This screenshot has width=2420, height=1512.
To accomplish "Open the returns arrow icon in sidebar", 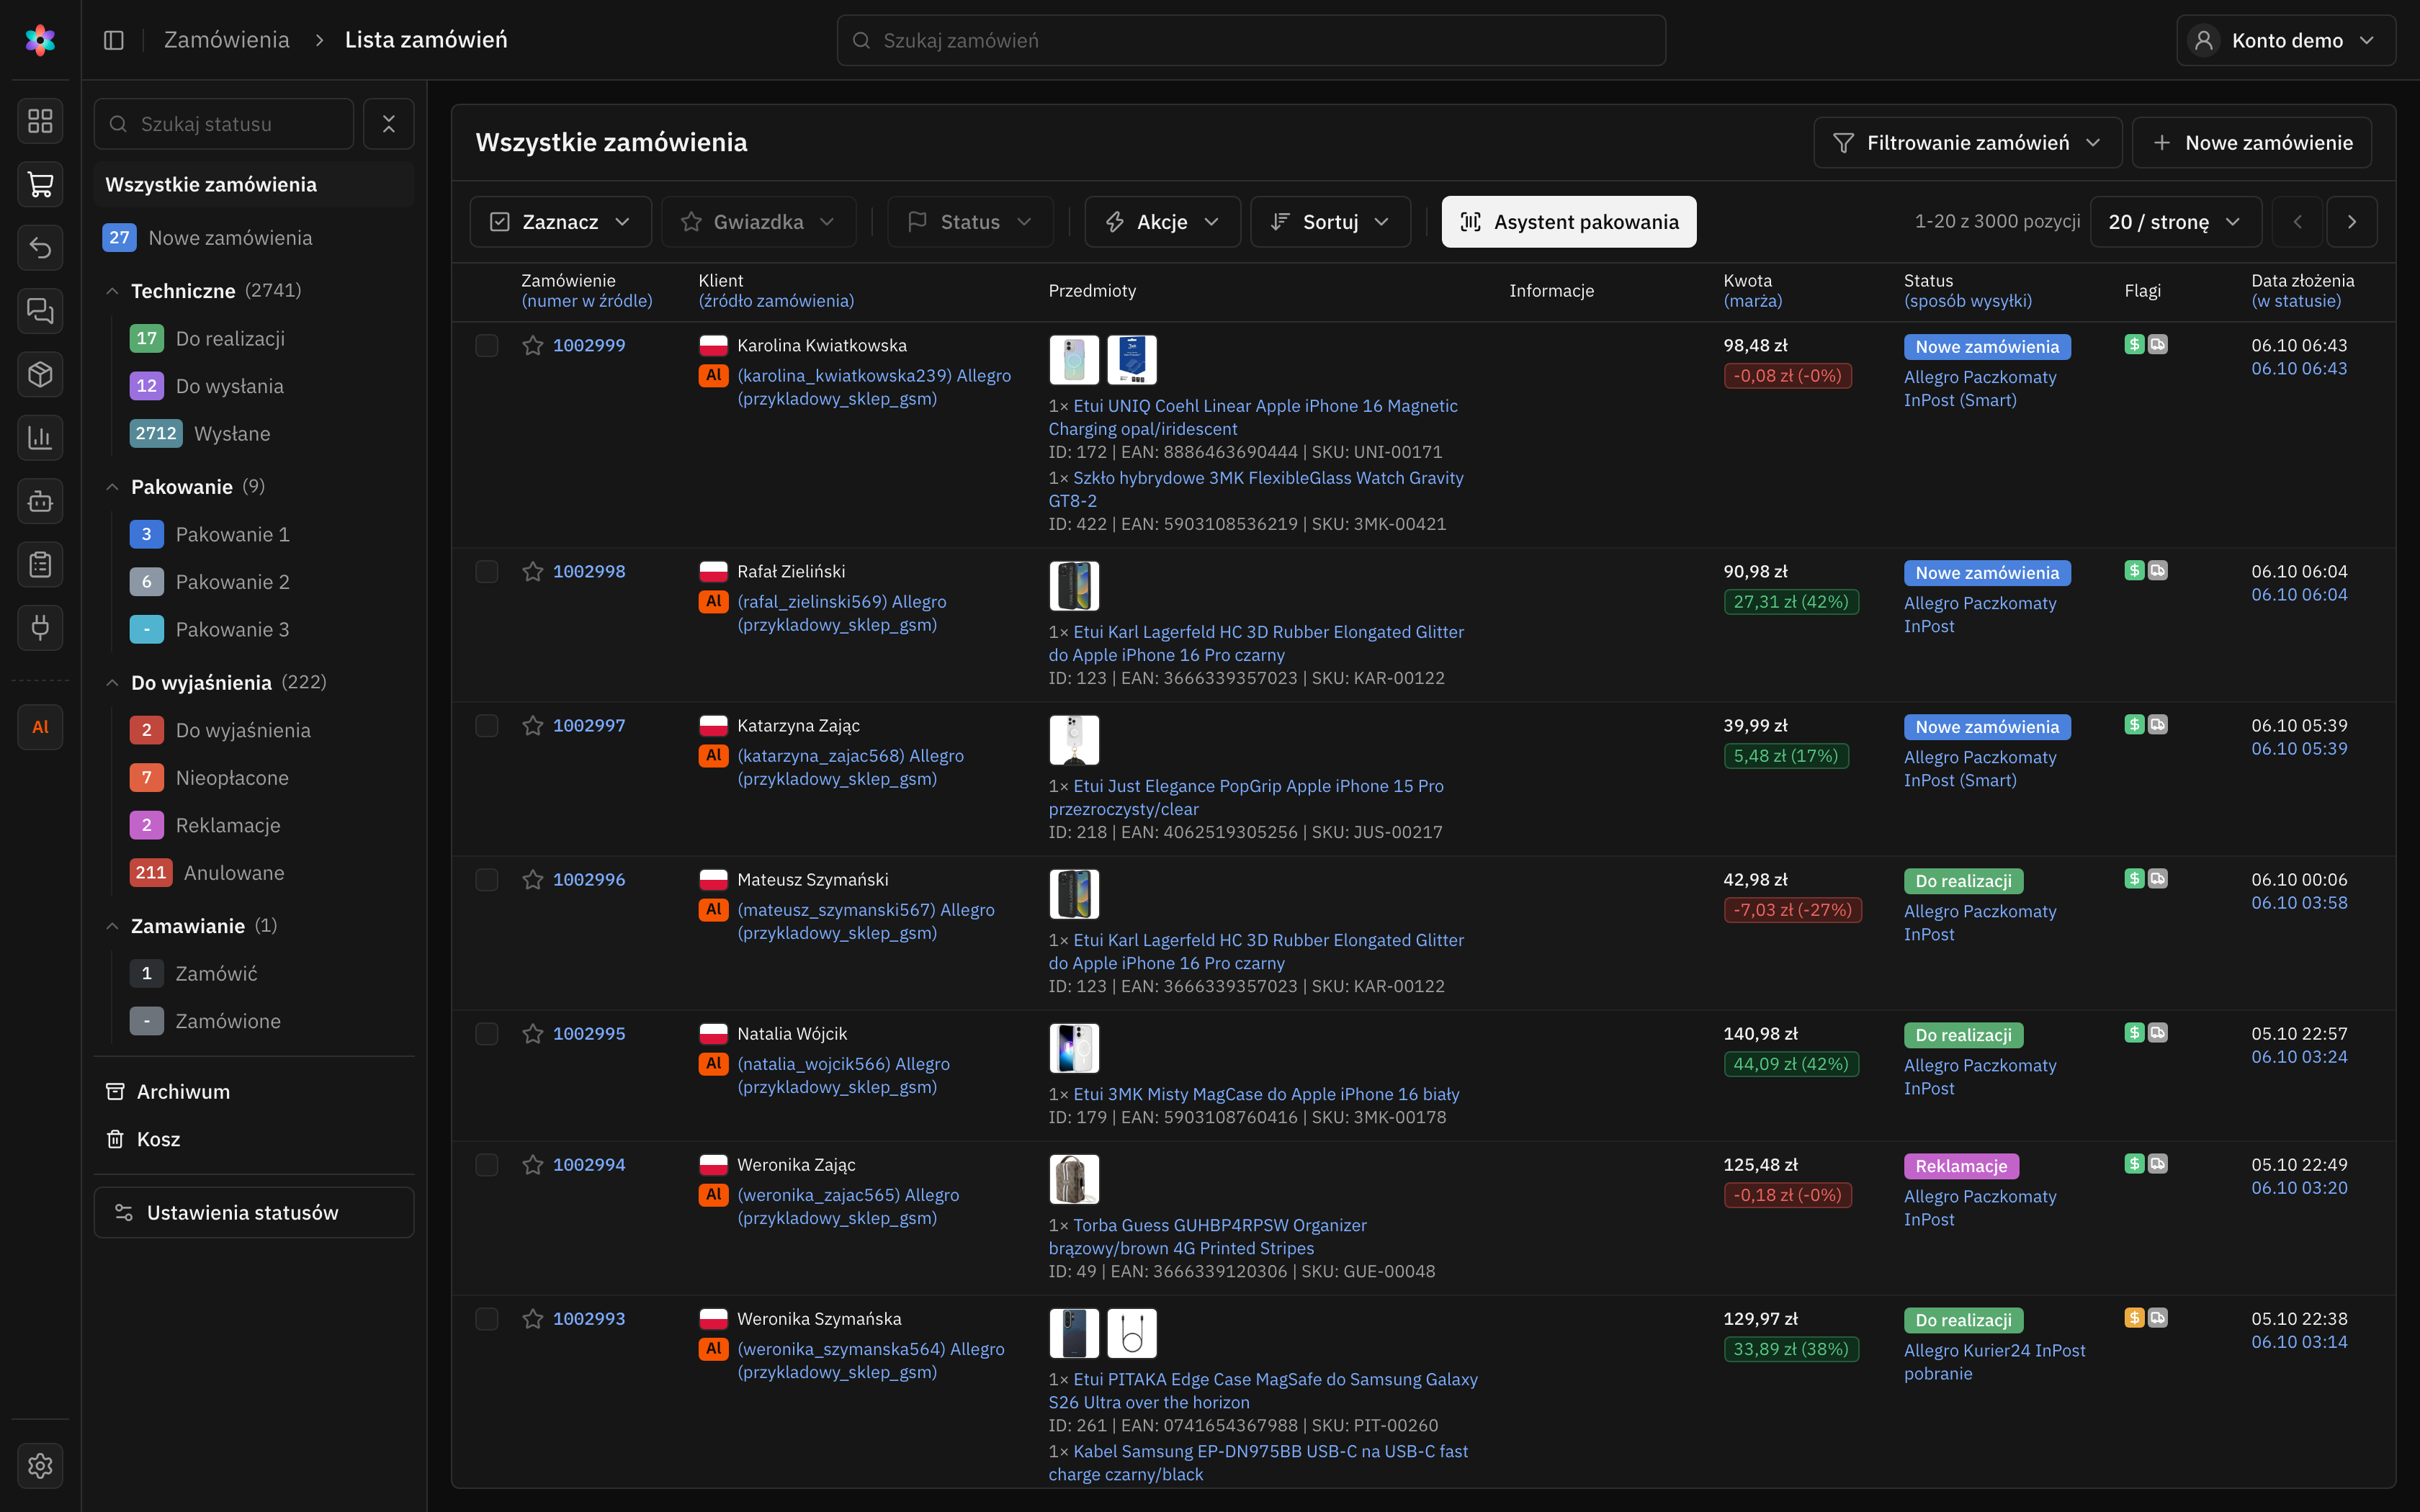I will tap(40, 247).
